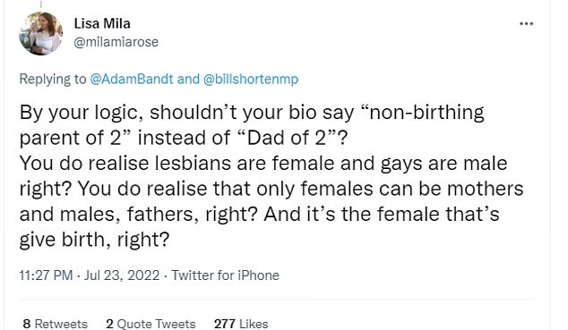Click the last line 'give birth, right?'
This screenshot has height=330, width=568.
click(x=94, y=240)
